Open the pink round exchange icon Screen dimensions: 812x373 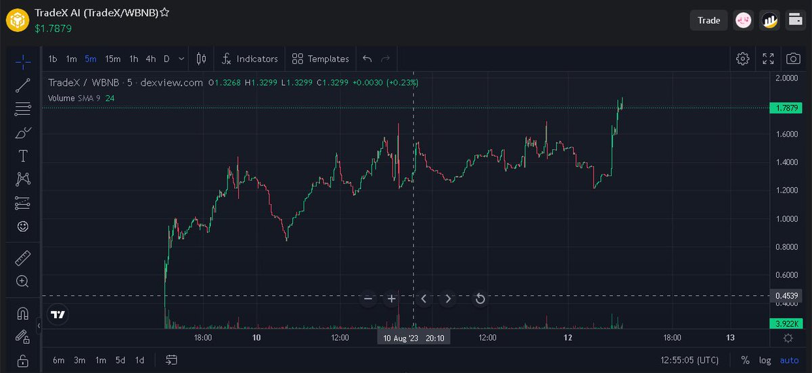pyautogui.click(x=744, y=20)
